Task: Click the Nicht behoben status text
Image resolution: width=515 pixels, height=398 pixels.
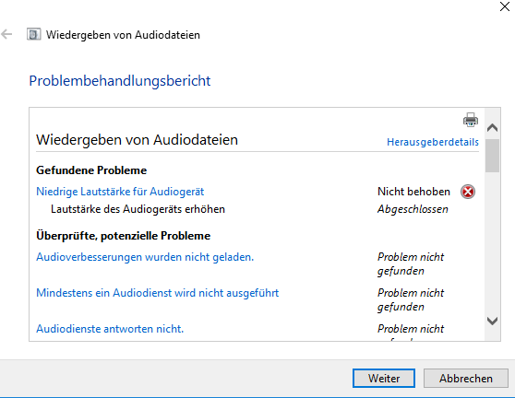Action: [x=413, y=192]
